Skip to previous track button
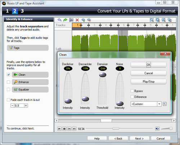This screenshot has height=145, width=180. 69,129
